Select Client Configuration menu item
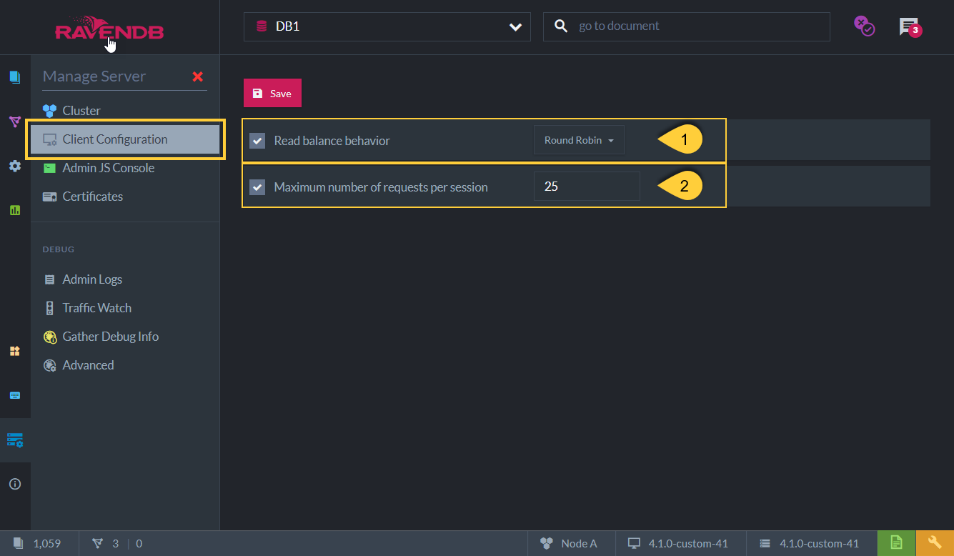The width and height of the screenshot is (954, 556). pos(125,139)
